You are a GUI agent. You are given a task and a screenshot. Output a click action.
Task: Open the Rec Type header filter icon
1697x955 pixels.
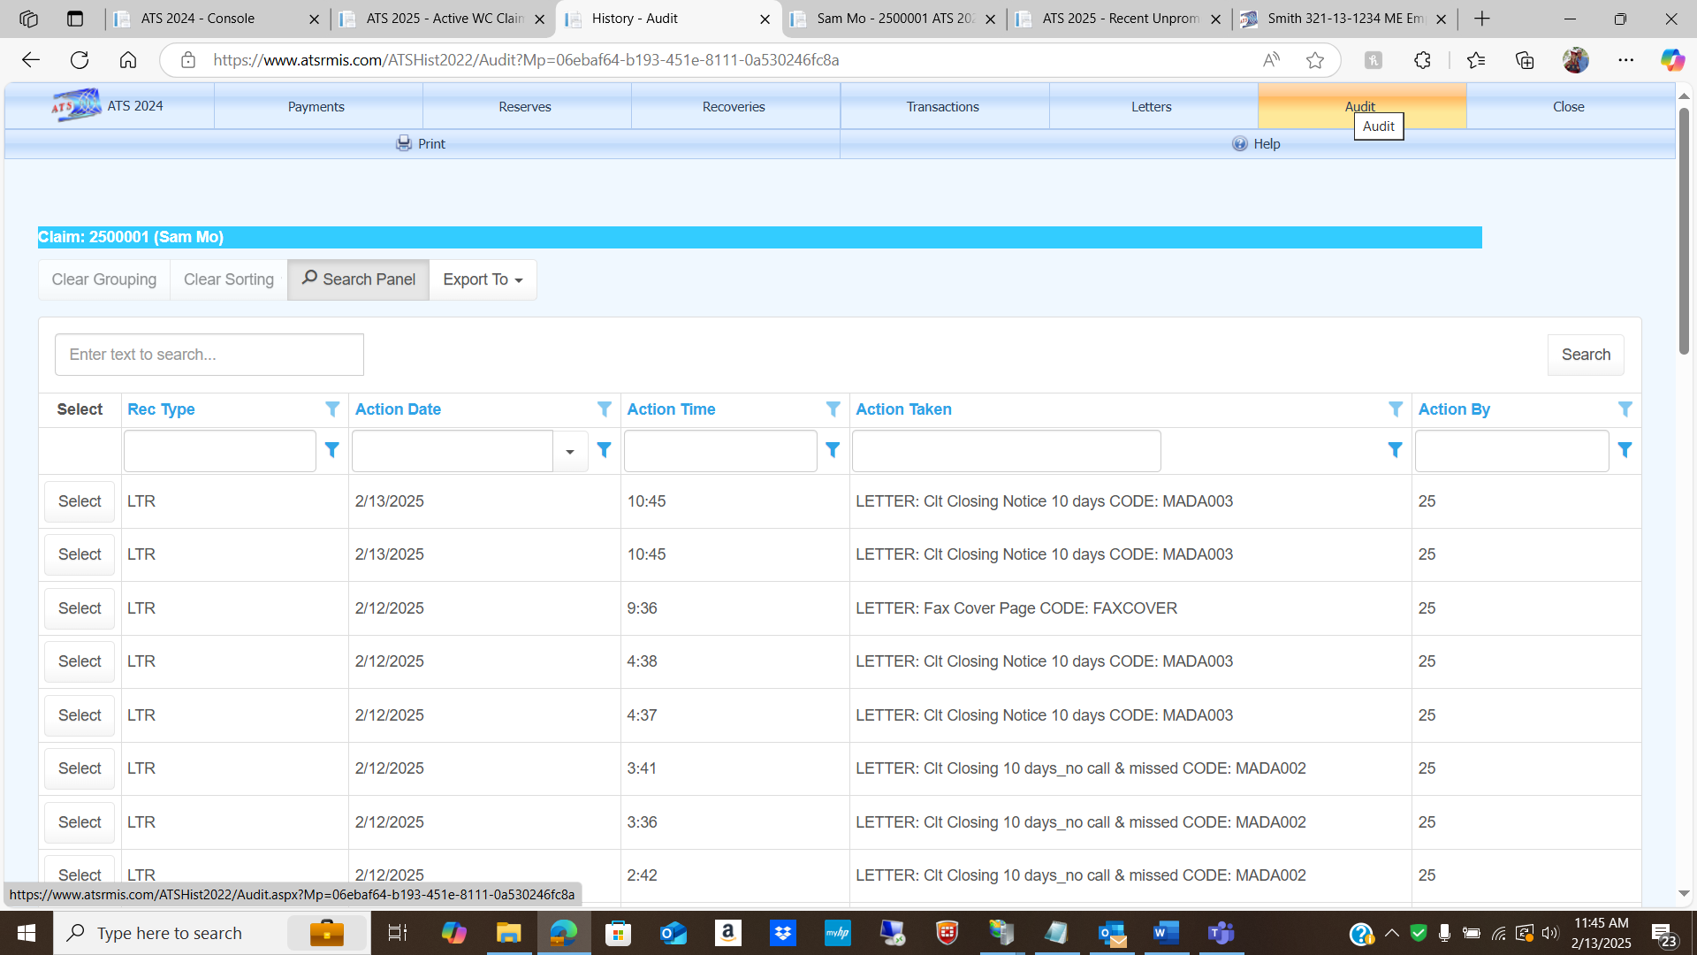332,409
